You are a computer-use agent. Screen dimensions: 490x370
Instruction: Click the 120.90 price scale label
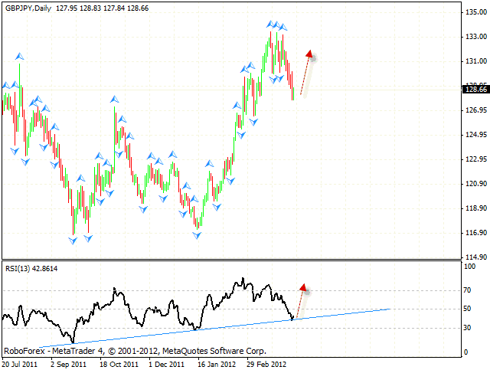474,184
